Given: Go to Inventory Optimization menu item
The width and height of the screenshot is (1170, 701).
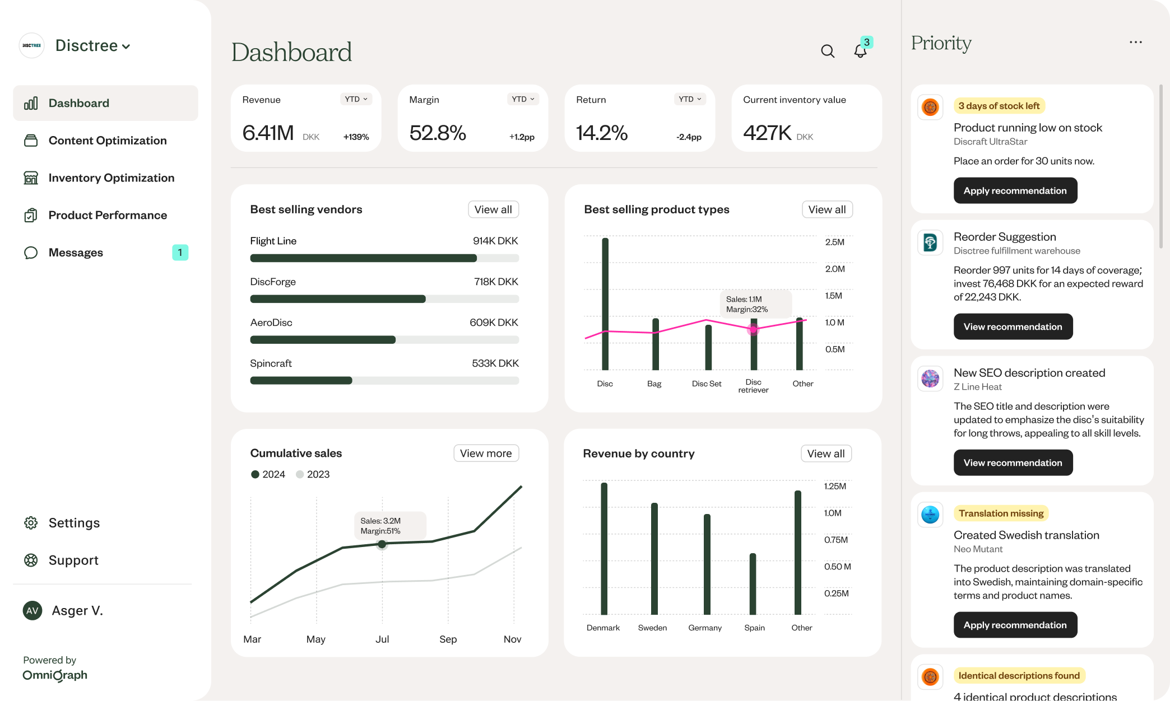Looking at the screenshot, I should tap(111, 178).
